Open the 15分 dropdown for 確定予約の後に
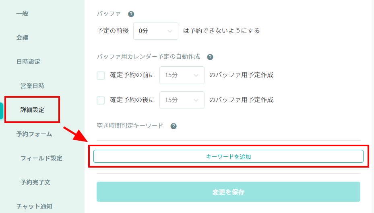 [x=182, y=100]
